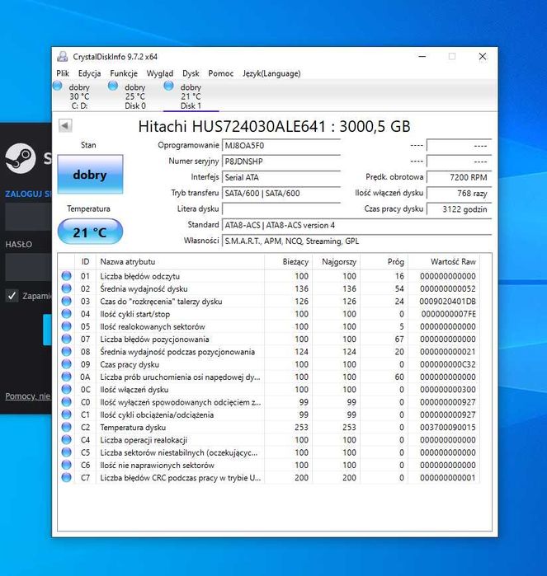
Task: Open the Plik menu
Action: (x=63, y=73)
